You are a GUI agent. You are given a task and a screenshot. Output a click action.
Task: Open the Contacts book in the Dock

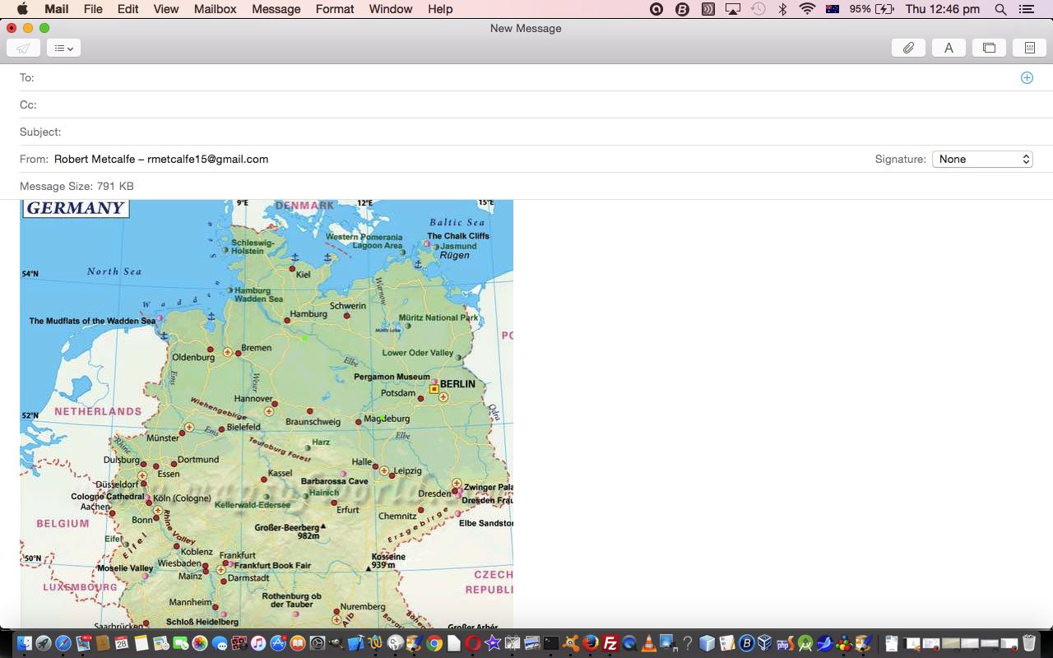pyautogui.click(x=102, y=643)
